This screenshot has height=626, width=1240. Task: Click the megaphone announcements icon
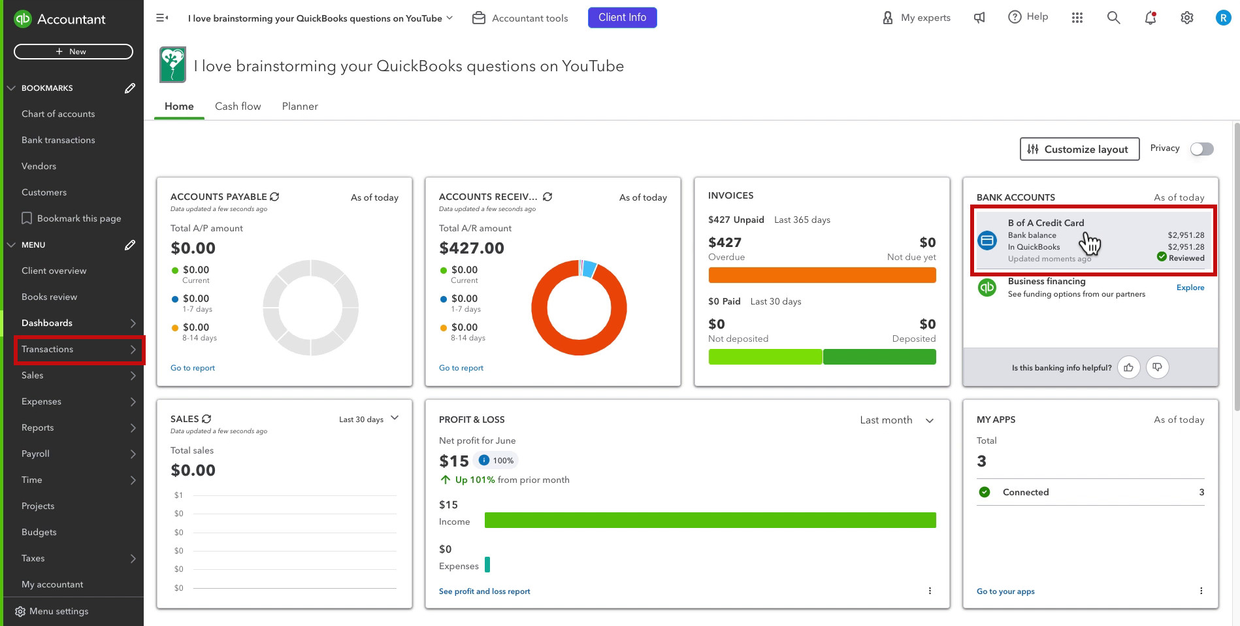pyautogui.click(x=979, y=18)
